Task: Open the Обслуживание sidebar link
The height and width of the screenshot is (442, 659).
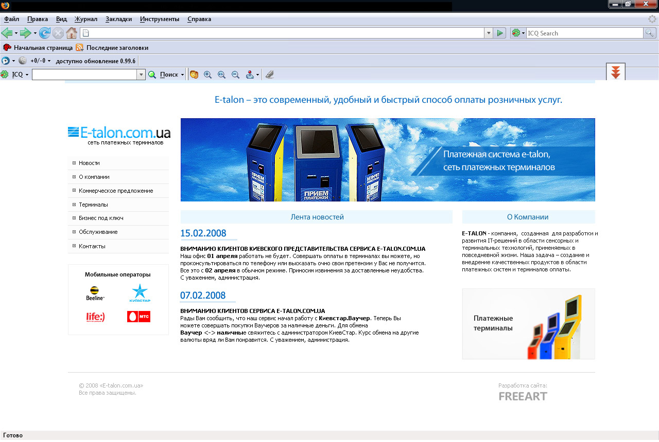Action: point(98,232)
